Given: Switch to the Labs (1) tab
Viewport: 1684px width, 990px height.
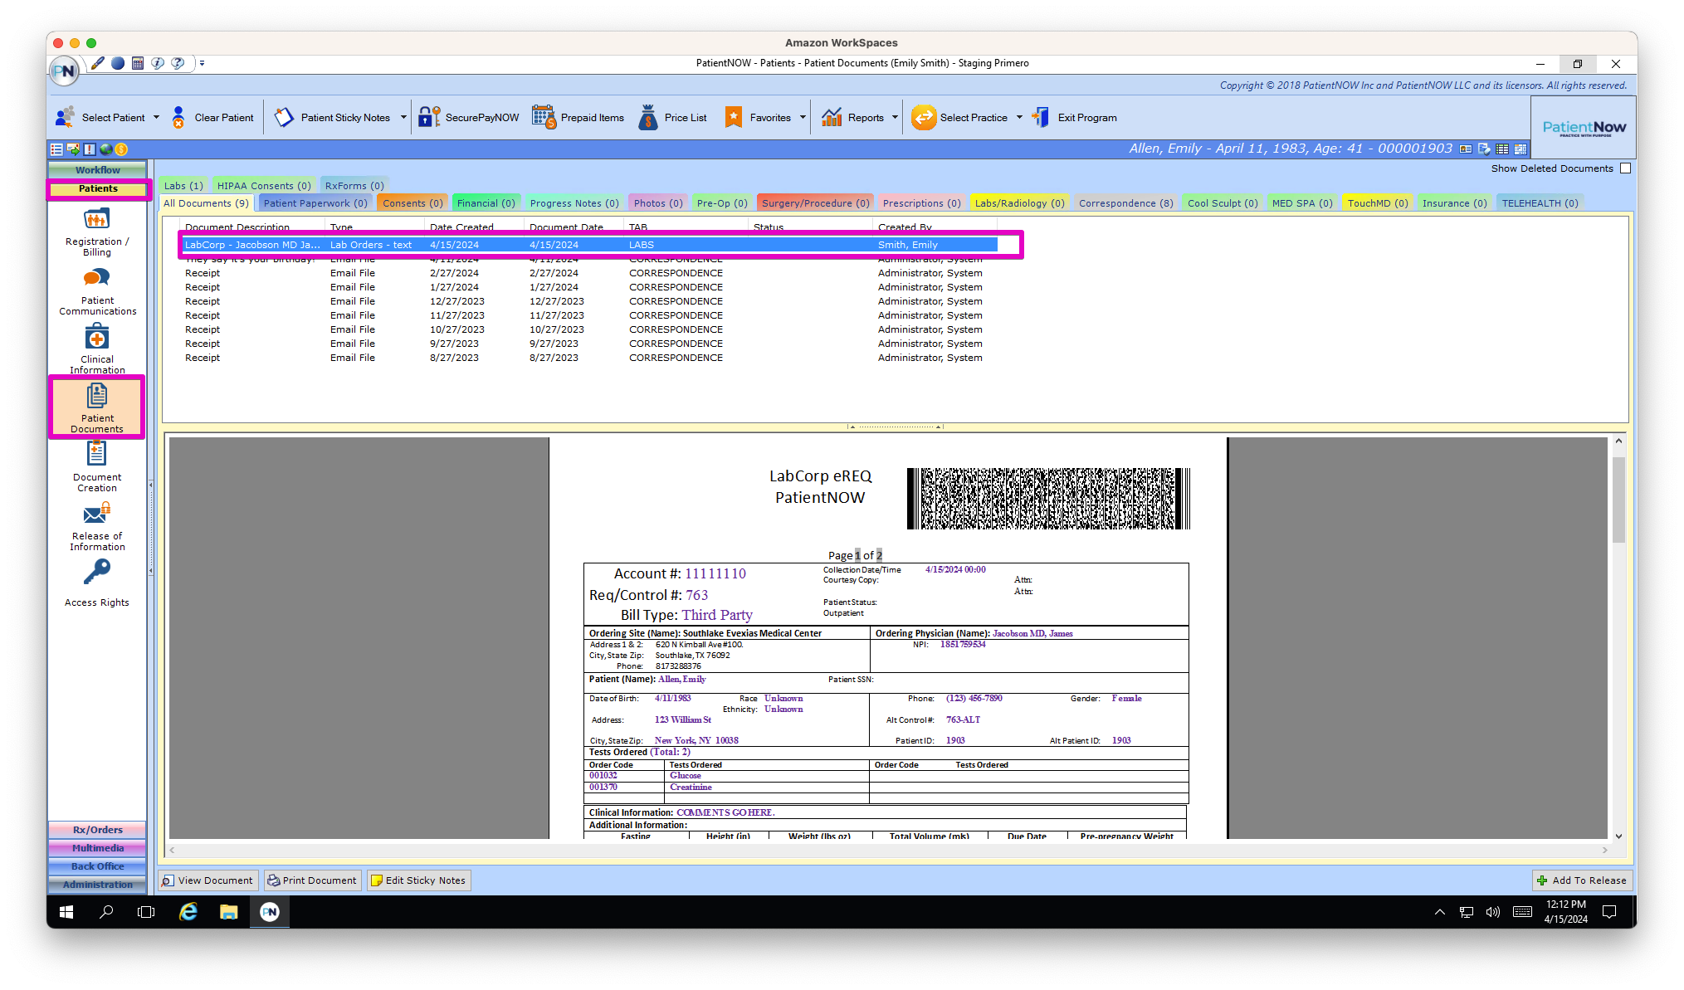Looking at the screenshot, I should (183, 186).
